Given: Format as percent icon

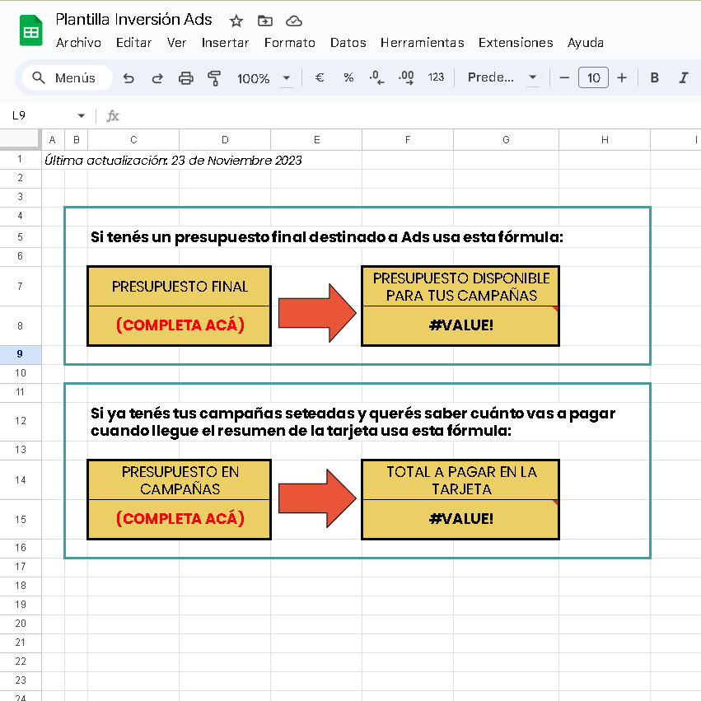Looking at the screenshot, I should click(348, 77).
